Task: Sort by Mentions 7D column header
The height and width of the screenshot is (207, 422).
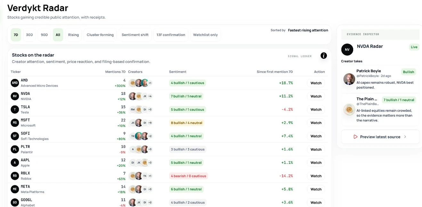Action: 115,72
